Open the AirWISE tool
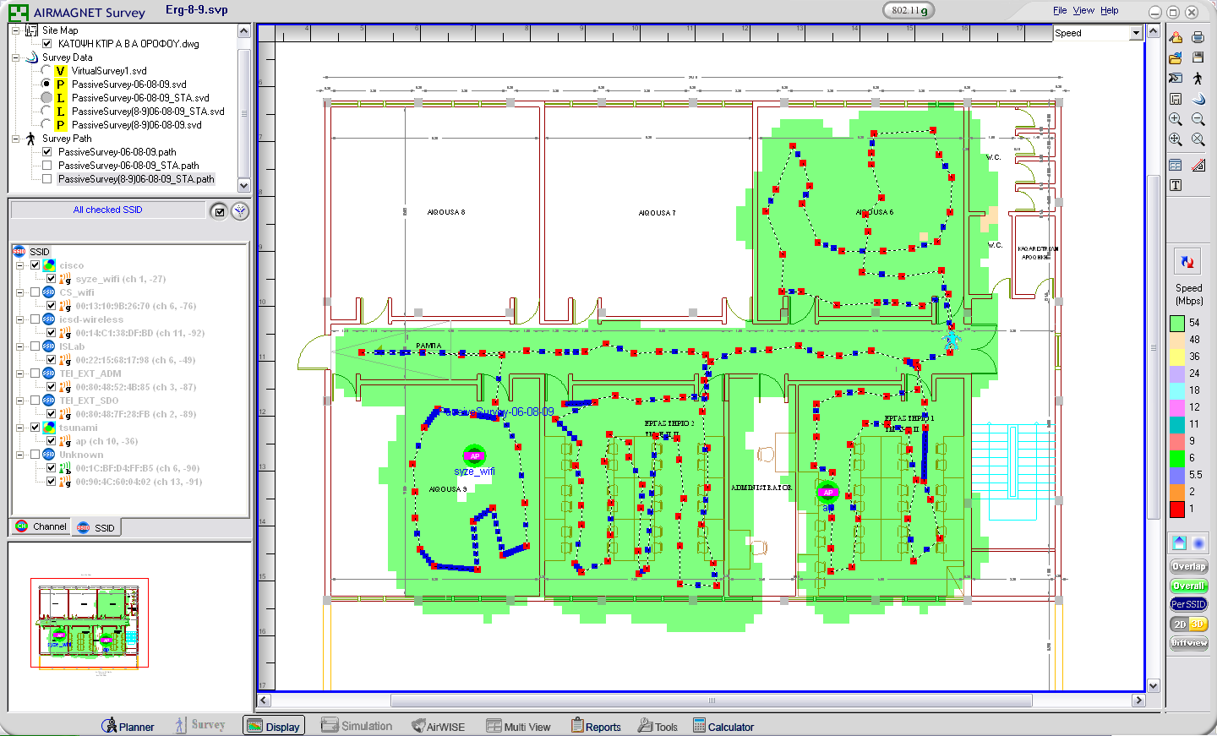Viewport: 1217px width, 736px height. click(x=438, y=726)
